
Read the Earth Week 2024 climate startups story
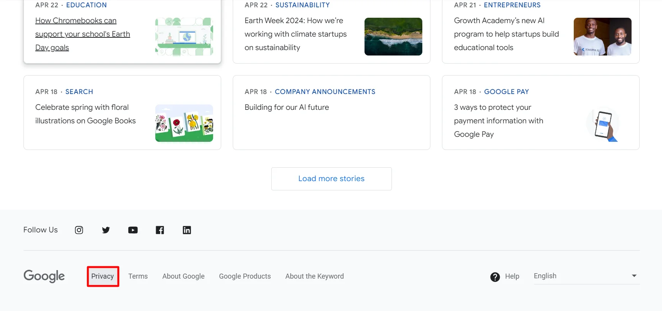[x=296, y=34]
